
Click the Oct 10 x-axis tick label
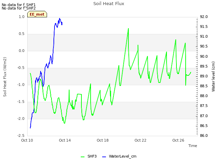[27, 140]
